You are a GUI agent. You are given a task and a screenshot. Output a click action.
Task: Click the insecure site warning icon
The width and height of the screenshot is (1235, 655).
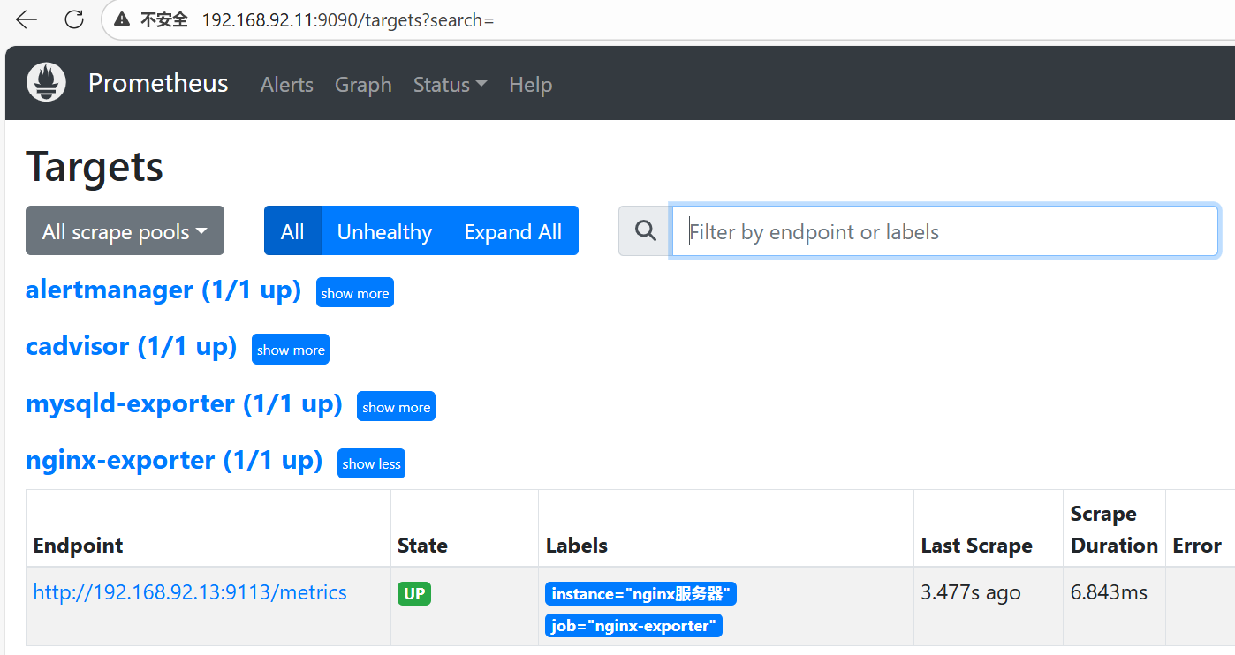pos(122,19)
